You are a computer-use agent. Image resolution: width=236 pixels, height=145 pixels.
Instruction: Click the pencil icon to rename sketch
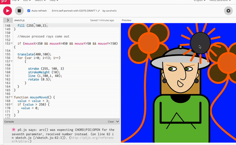click(x=99, y=11)
